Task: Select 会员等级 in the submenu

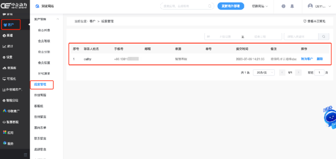Action: 44,41
